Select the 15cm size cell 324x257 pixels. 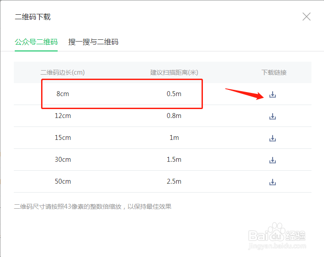click(63, 138)
